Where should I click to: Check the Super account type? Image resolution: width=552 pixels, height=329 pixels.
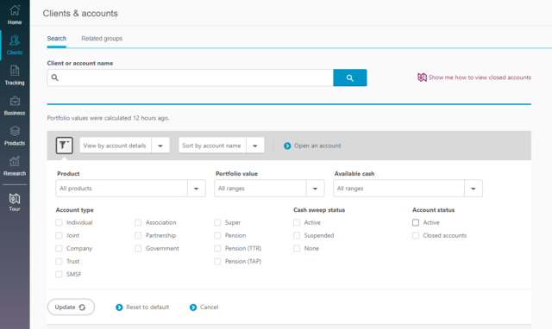point(217,222)
